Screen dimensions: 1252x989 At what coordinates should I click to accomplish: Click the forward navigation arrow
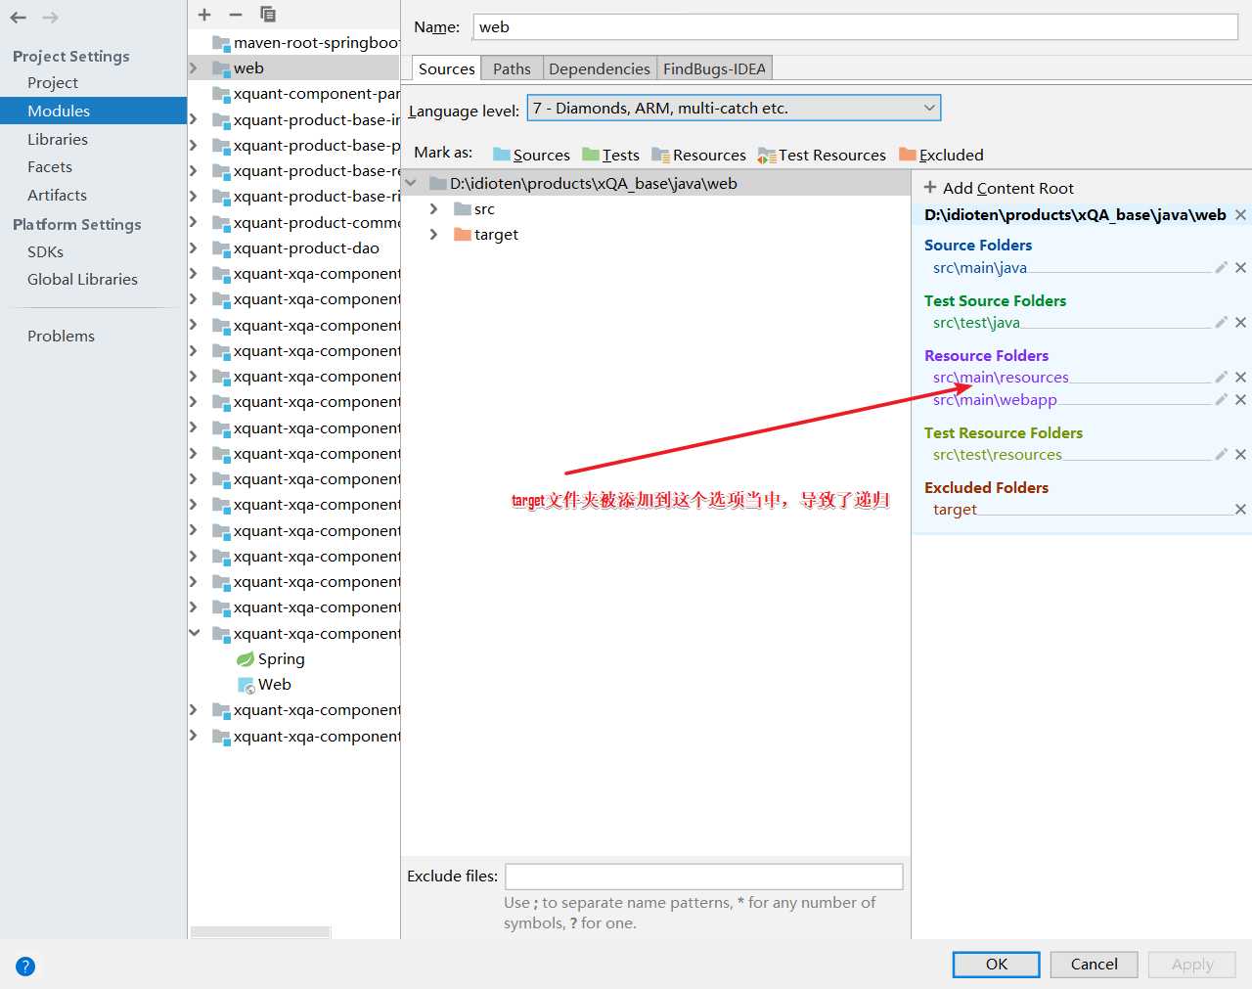click(51, 18)
